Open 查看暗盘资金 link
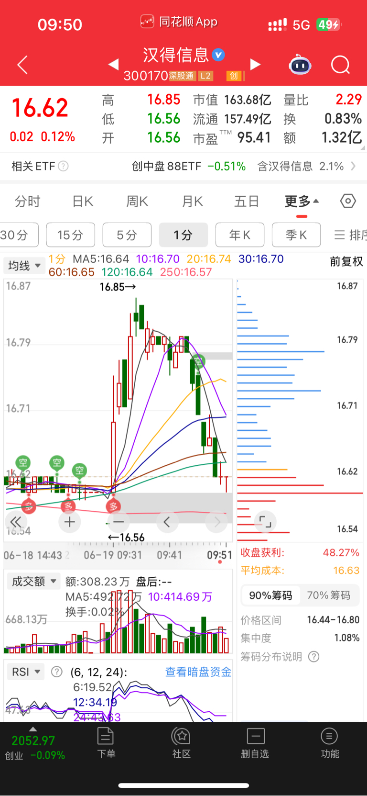Viewport: 367px width, 796px height. 198,672
